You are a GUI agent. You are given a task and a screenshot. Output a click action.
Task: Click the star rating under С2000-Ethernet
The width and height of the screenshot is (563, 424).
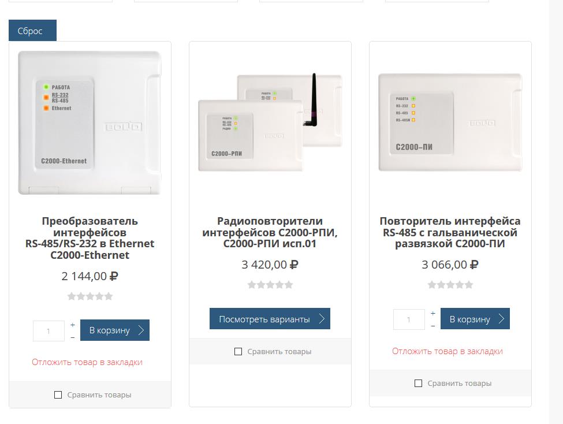90,296
